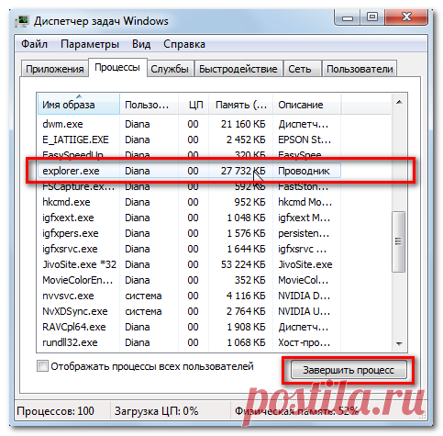Select the dwm.exe process row
The height and width of the screenshot is (436, 443).
189,124
